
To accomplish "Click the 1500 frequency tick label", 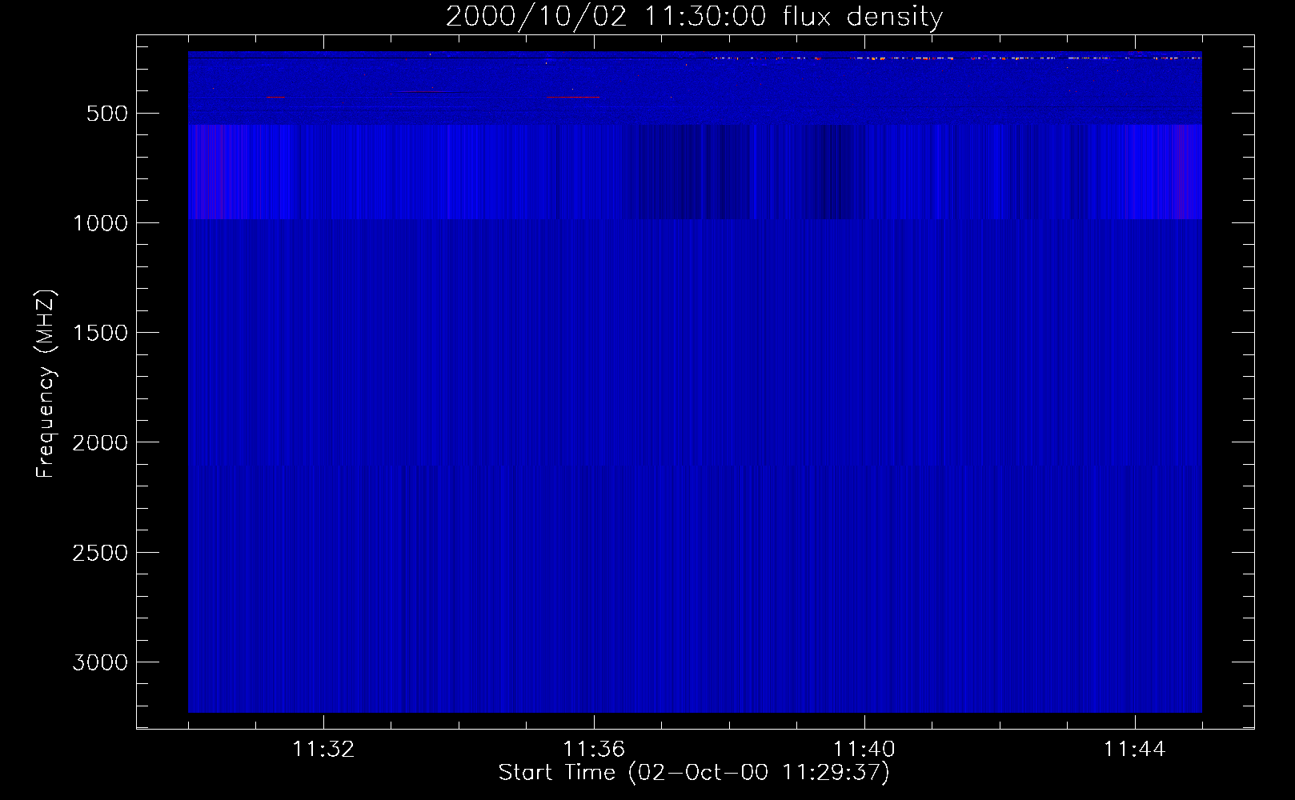I will [100, 333].
